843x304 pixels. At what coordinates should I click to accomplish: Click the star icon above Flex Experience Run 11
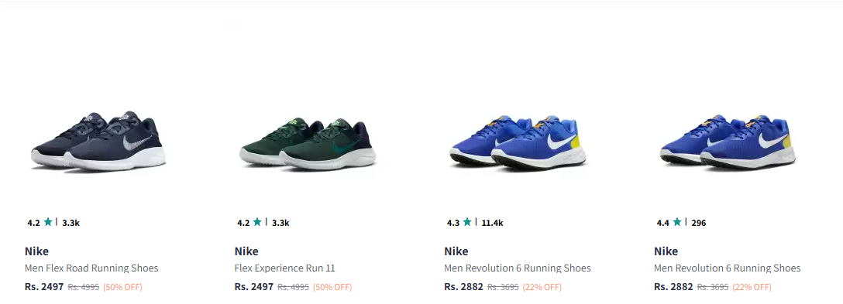point(257,221)
